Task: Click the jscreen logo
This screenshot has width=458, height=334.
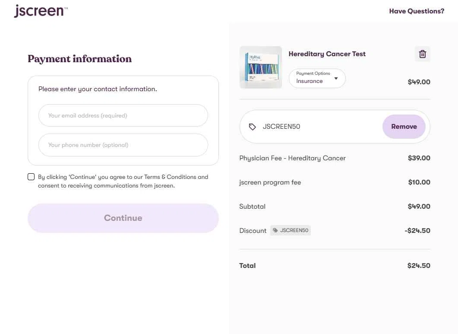Action: 41,11
